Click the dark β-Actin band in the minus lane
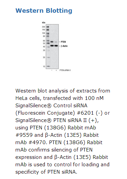 tap(52, 46)
